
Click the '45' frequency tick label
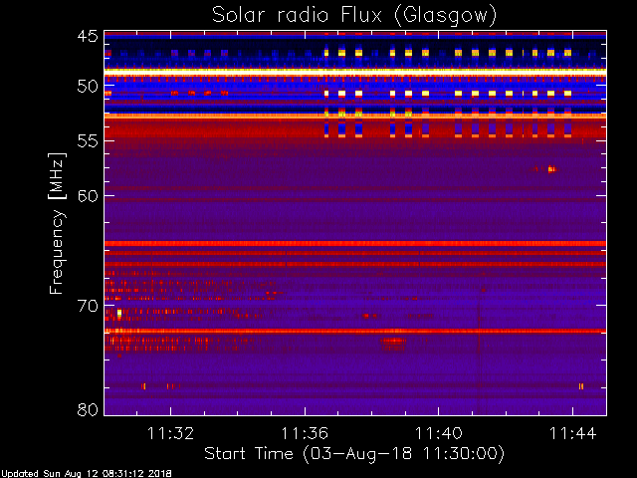pos(88,36)
